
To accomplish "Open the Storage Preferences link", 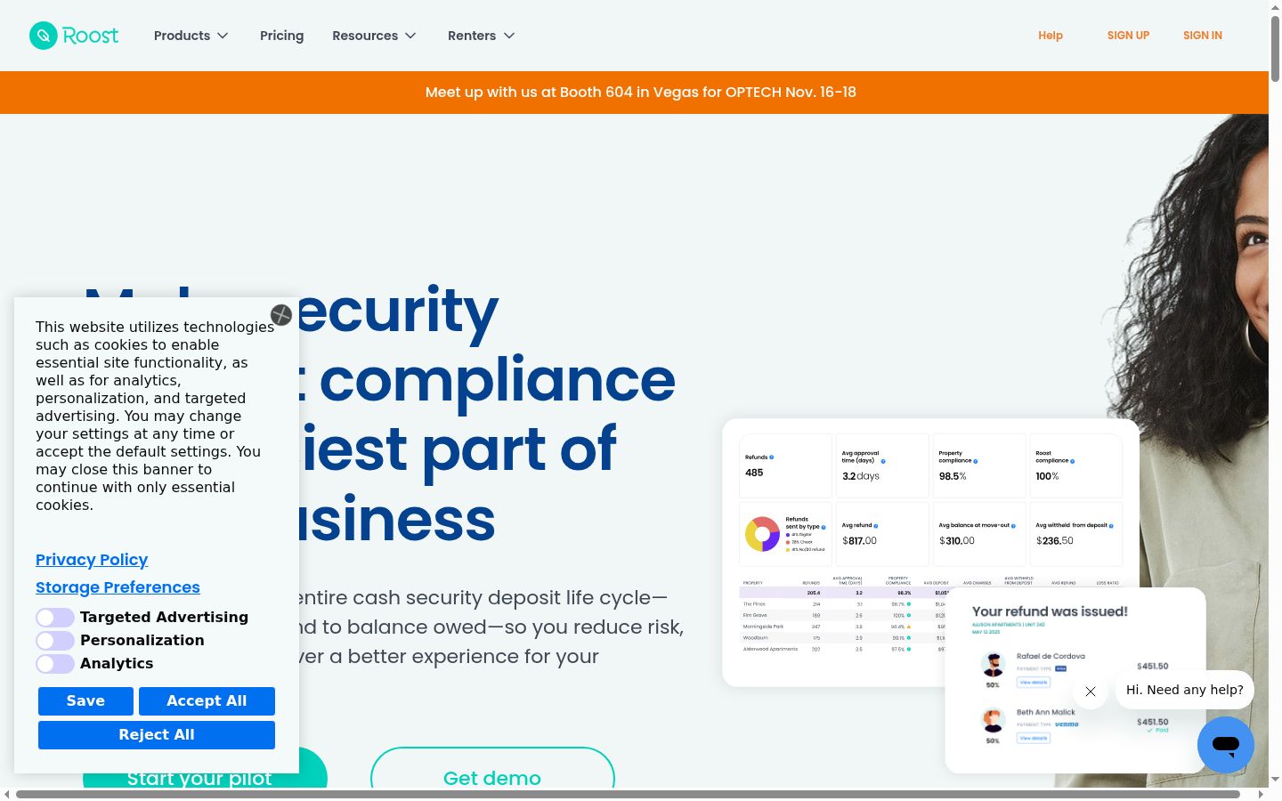I will pos(118,587).
